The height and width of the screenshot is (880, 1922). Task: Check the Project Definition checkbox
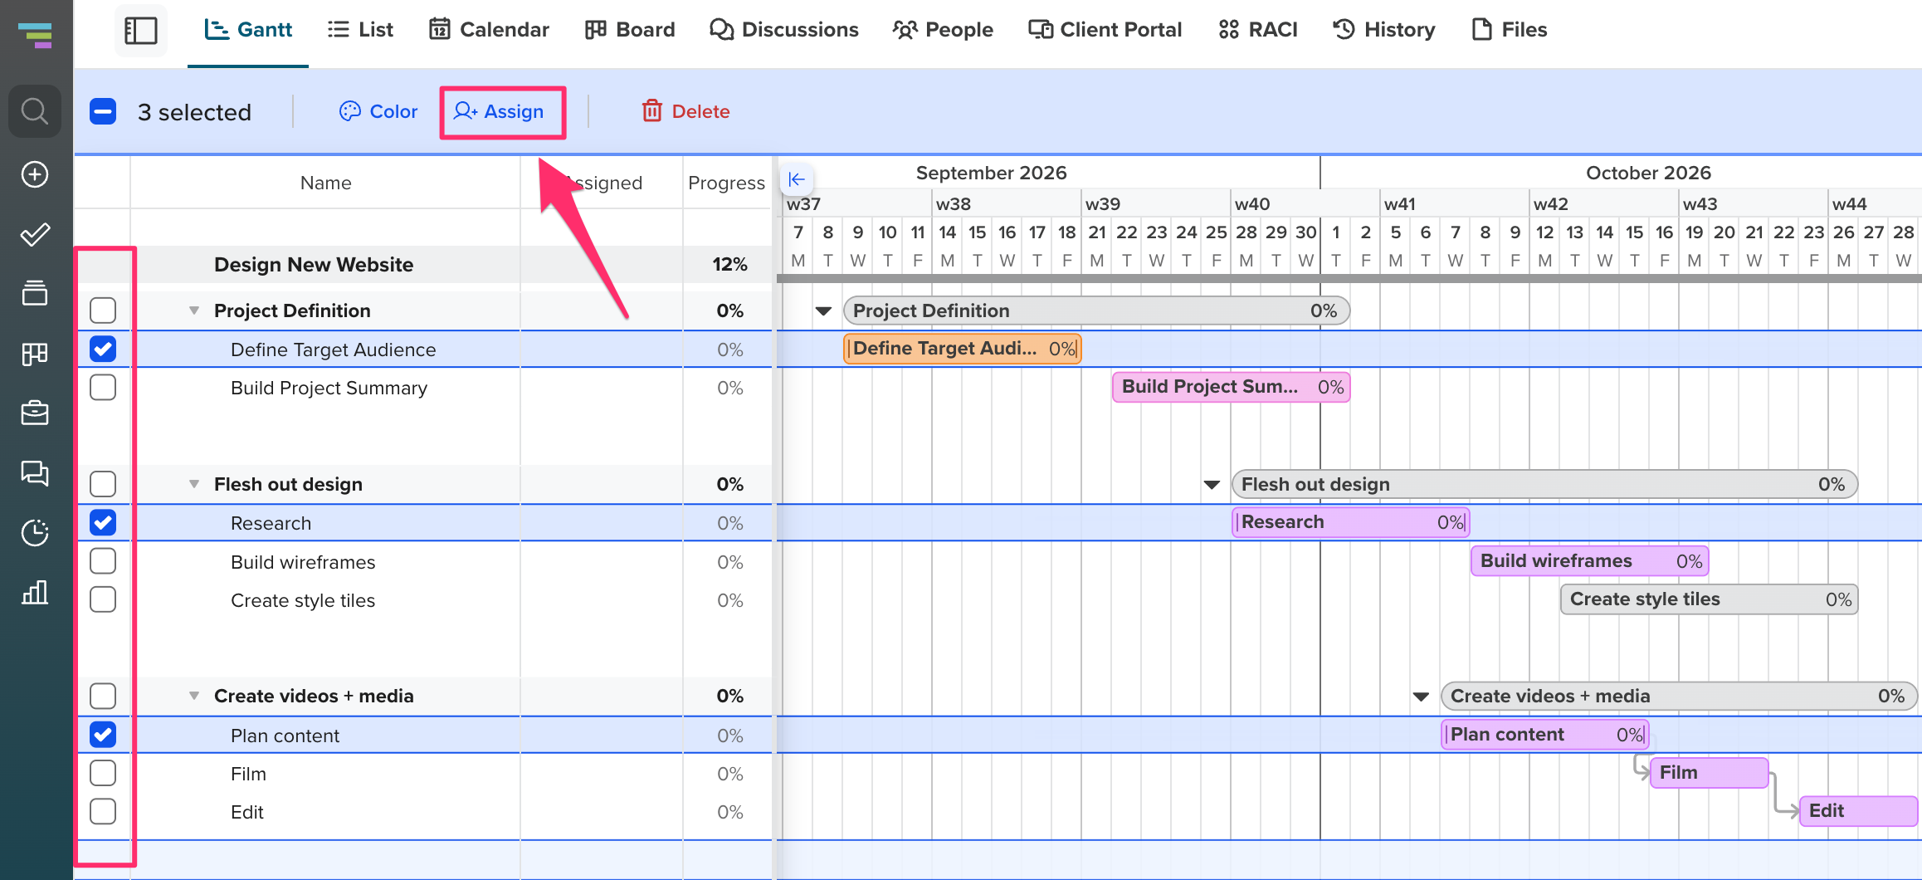click(103, 310)
